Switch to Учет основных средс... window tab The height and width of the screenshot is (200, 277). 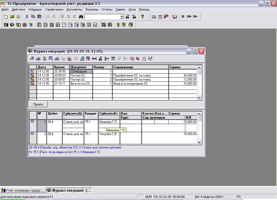pos(23,190)
